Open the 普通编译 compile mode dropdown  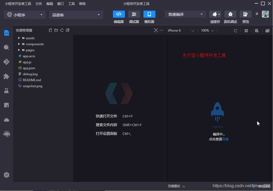tap(185, 14)
